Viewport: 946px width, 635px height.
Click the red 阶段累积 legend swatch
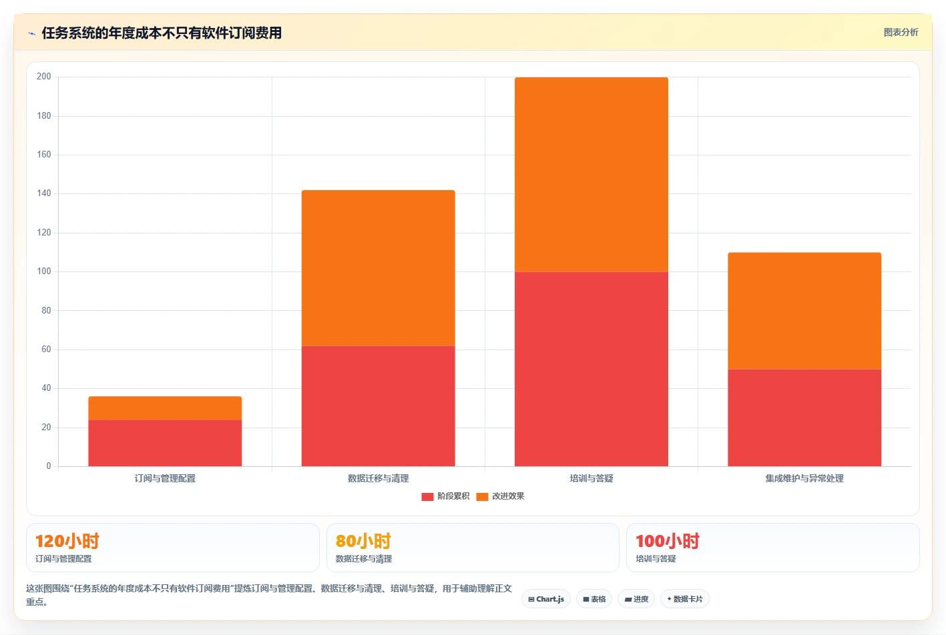(427, 496)
